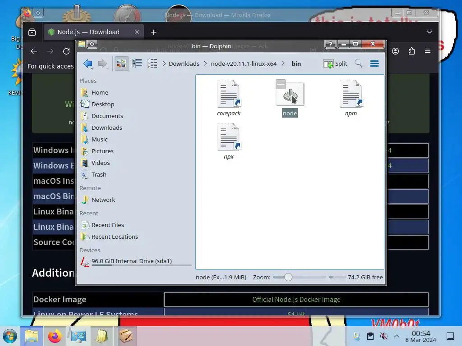Go forward in Dolphin history

tap(103, 64)
